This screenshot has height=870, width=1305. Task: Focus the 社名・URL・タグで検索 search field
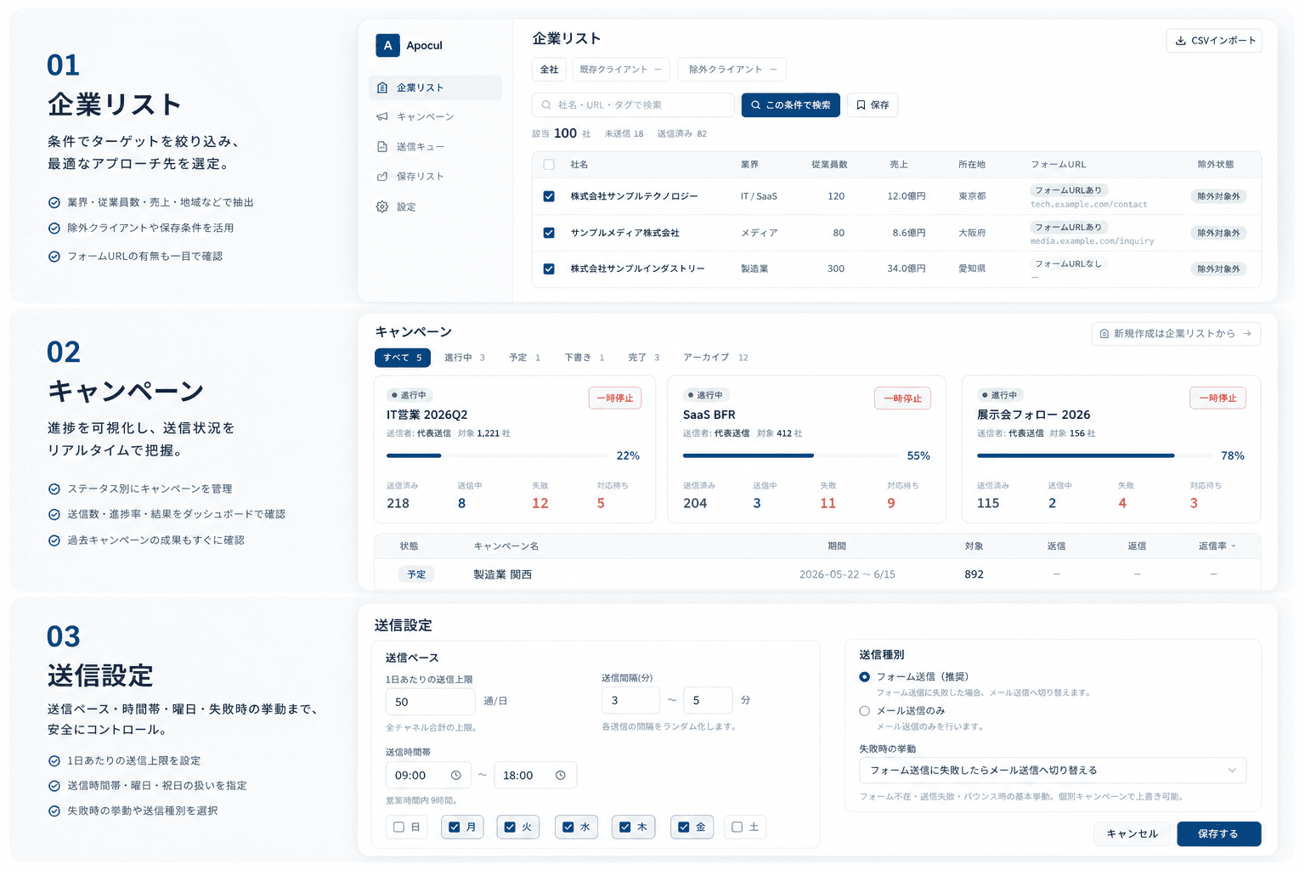(x=633, y=105)
